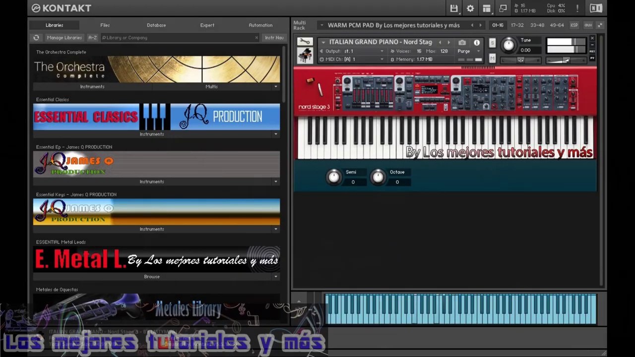Mute the Italian Grand Piano instrument

pyautogui.click(x=492, y=59)
